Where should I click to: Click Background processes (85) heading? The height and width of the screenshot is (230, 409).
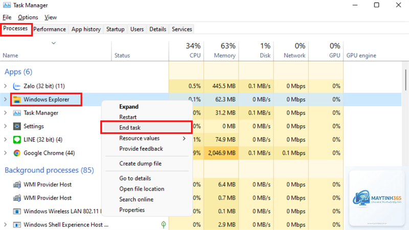coord(49,170)
